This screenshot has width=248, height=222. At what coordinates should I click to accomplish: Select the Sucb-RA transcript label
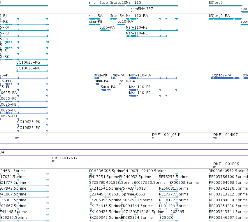click(x=107, y=27)
